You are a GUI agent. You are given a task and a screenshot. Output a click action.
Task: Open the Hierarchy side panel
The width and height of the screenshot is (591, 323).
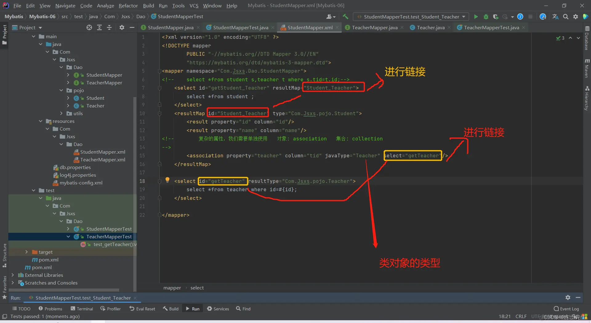(x=587, y=99)
